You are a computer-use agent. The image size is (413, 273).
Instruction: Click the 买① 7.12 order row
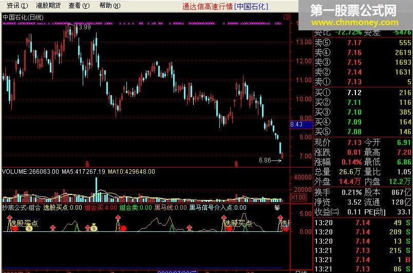click(x=363, y=93)
